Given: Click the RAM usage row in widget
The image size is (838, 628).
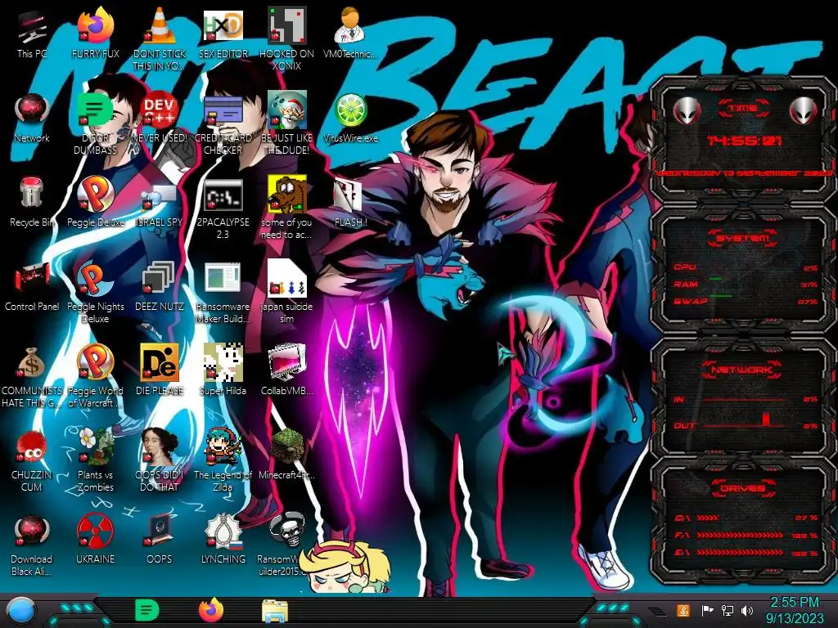Looking at the screenshot, I should [746, 284].
